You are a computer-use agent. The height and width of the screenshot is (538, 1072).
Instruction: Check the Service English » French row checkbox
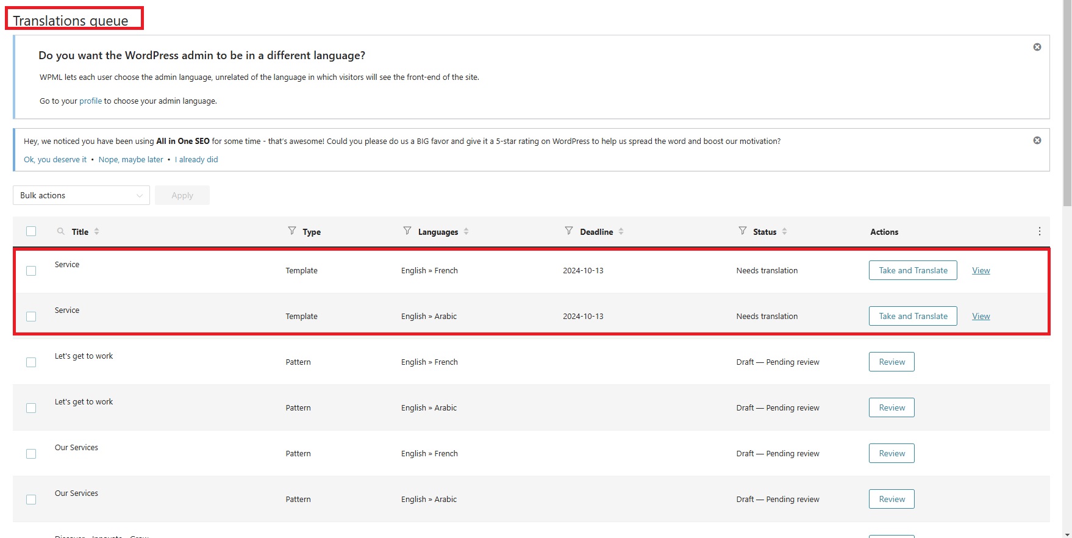(31, 271)
